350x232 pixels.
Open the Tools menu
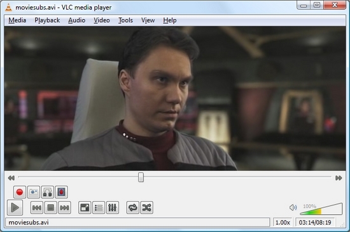coord(125,20)
